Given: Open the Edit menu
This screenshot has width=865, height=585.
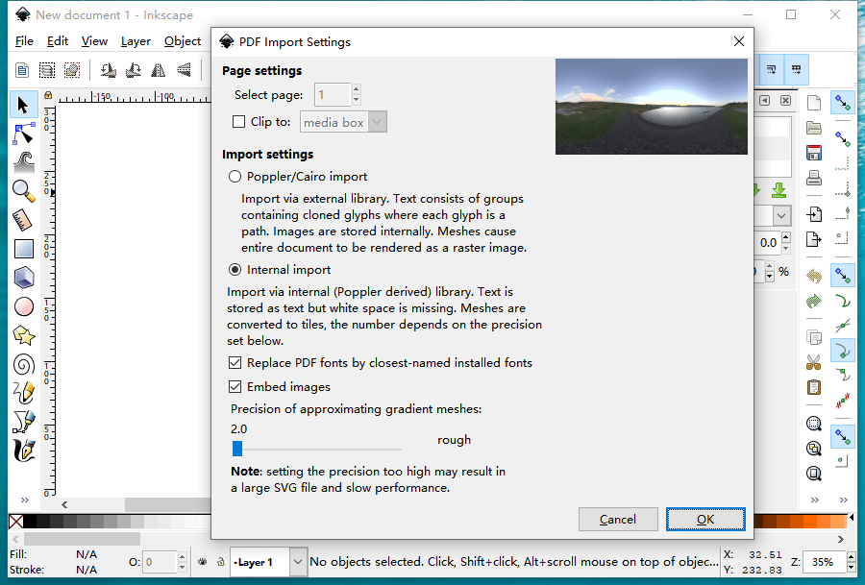Looking at the screenshot, I should (58, 41).
